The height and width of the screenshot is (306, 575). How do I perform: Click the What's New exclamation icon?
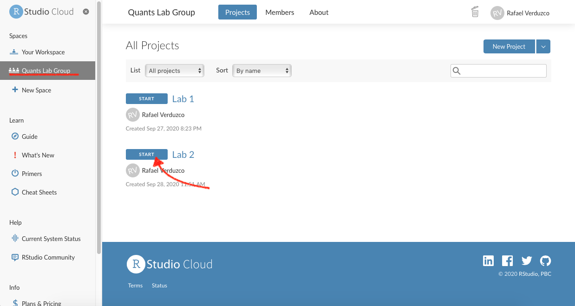tap(15, 155)
